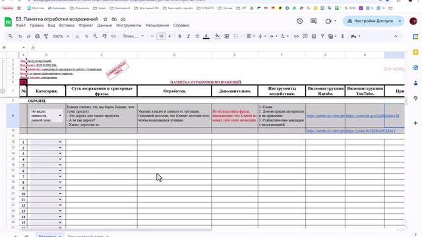This screenshot has height=237, width=422.
Task: Open YouTube link in row 10
Action: pos(371,131)
